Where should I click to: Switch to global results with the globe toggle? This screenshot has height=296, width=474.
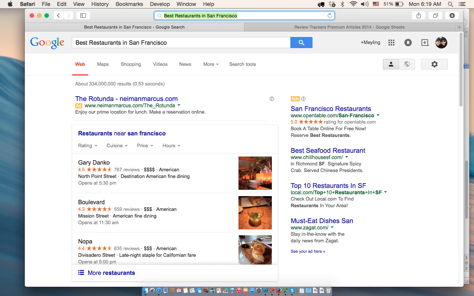[x=407, y=64]
